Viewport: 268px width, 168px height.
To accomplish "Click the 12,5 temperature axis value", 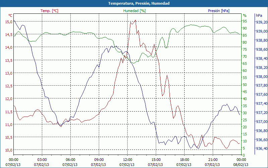I will [9, 86].
